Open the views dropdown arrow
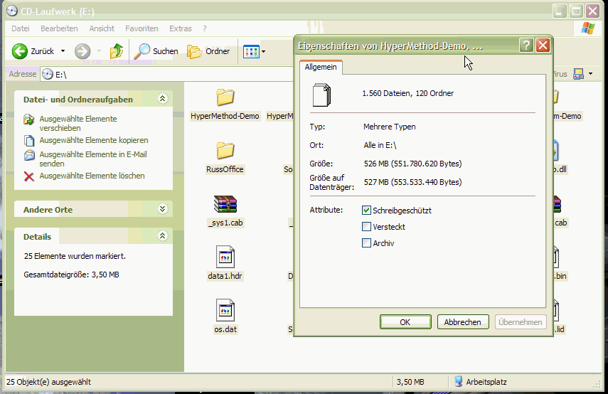The width and height of the screenshot is (608, 394). 264,52
